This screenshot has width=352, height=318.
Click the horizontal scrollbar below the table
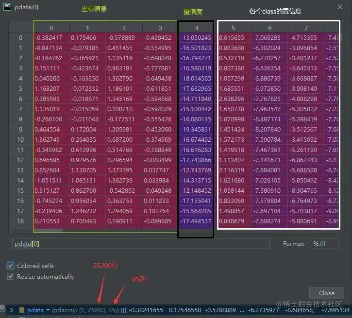[x=48, y=231]
